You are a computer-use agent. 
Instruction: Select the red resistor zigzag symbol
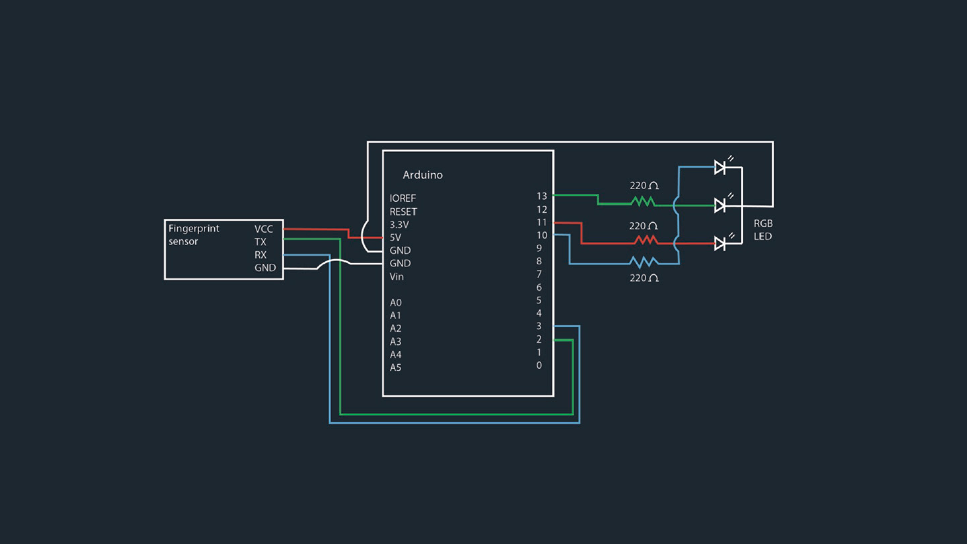point(646,240)
